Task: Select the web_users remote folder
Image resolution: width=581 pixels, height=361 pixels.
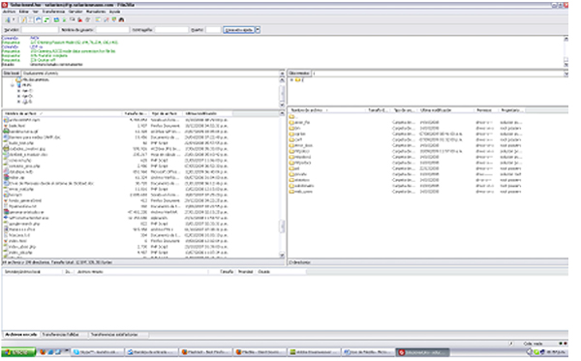Action: (300, 192)
